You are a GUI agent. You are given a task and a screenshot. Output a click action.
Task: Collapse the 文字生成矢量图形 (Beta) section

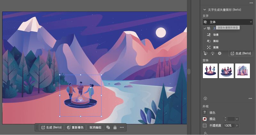click(205, 10)
